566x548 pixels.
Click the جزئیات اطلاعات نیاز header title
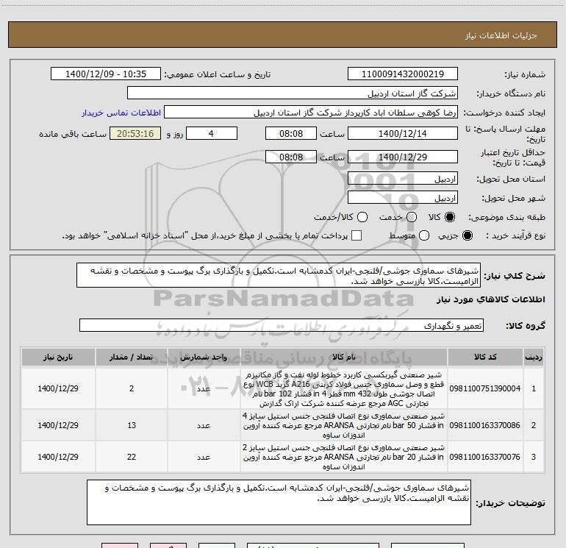[x=501, y=35]
